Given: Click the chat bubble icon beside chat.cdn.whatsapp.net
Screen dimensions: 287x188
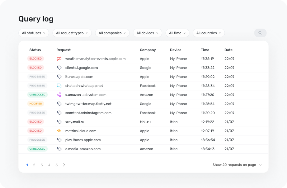Looking at the screenshot, I should click(59, 86).
